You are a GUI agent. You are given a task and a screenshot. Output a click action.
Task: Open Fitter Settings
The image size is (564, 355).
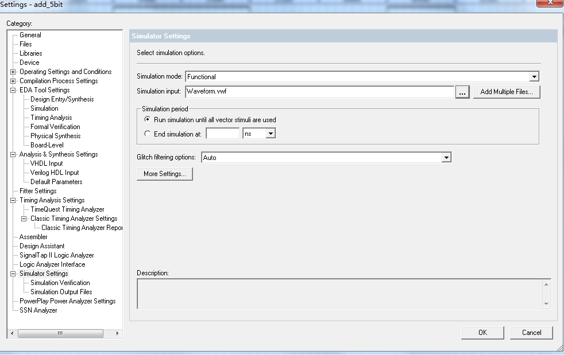pyautogui.click(x=38, y=191)
